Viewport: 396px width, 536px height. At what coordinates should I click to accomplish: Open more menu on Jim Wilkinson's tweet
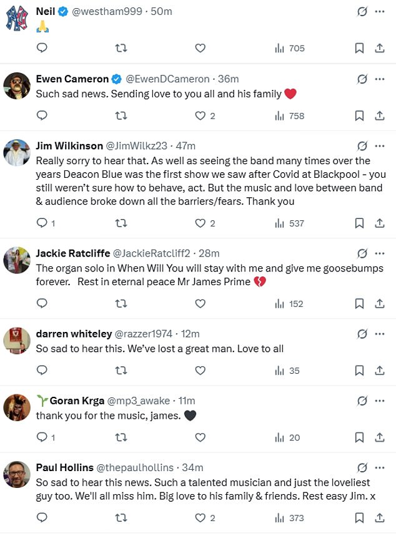tap(379, 146)
